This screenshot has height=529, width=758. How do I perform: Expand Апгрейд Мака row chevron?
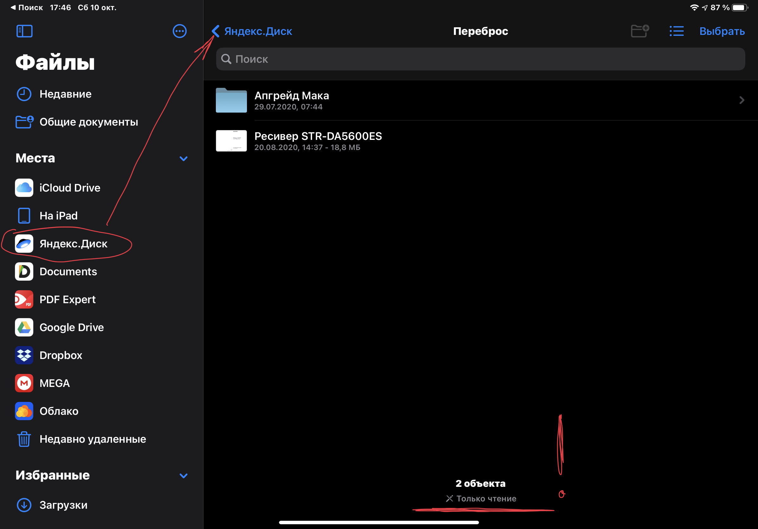pyautogui.click(x=741, y=100)
